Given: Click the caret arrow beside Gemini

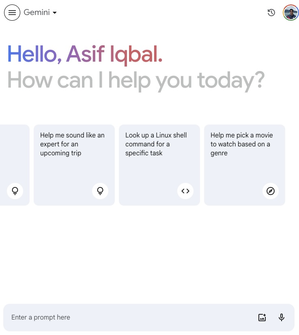Looking at the screenshot, I should pos(55,13).
